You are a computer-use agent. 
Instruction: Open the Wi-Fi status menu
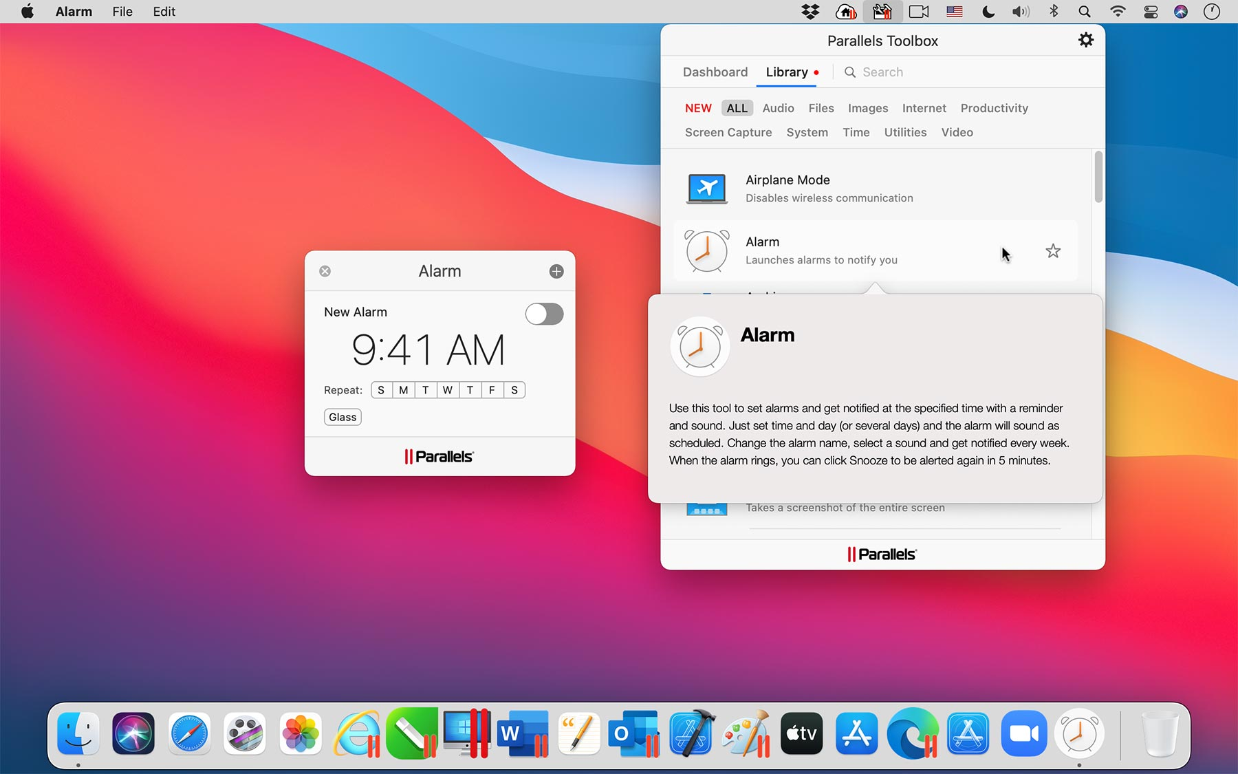(1118, 11)
